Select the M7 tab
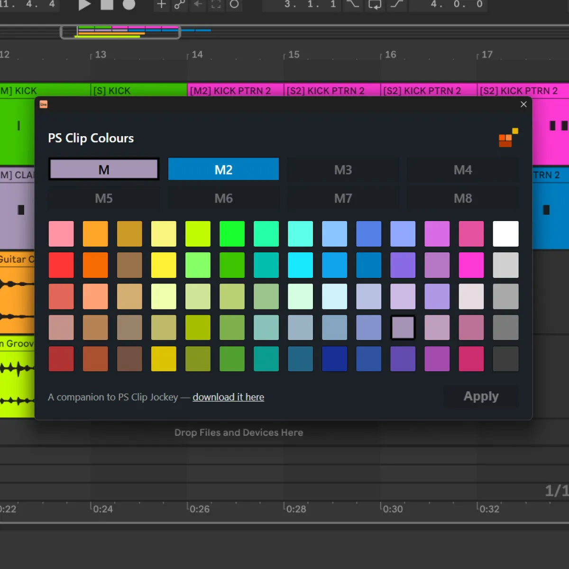569x569 pixels. (x=343, y=198)
